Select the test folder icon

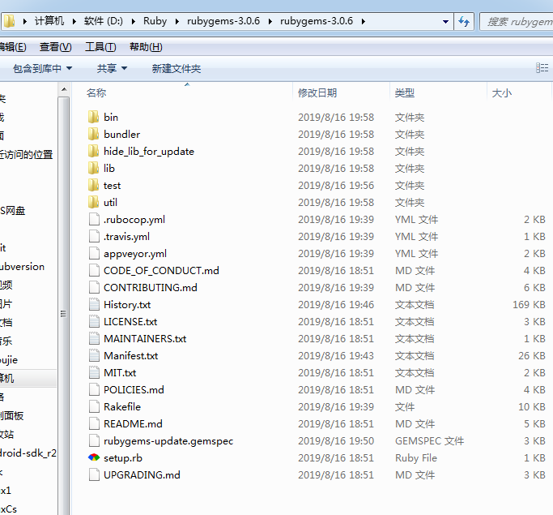pos(93,185)
